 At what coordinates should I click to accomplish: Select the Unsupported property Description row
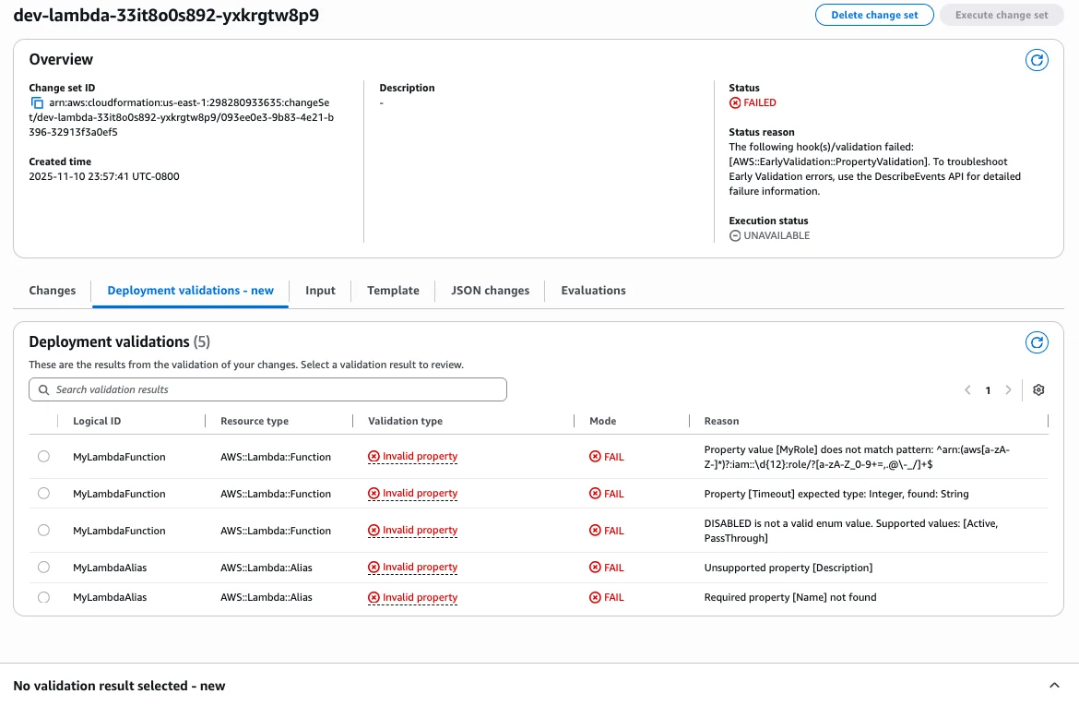pyautogui.click(x=43, y=567)
